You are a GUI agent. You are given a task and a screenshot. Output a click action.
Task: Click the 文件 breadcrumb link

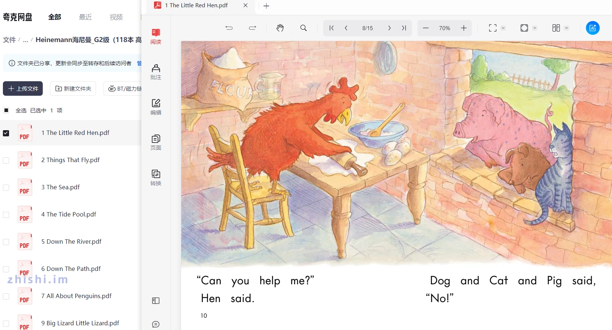[9, 40]
